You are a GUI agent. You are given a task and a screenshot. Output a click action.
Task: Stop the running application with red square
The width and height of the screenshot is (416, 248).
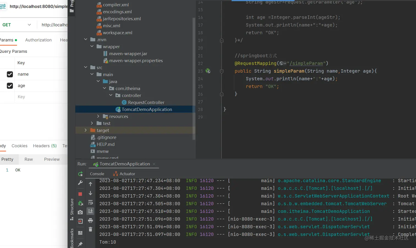[x=80, y=194]
